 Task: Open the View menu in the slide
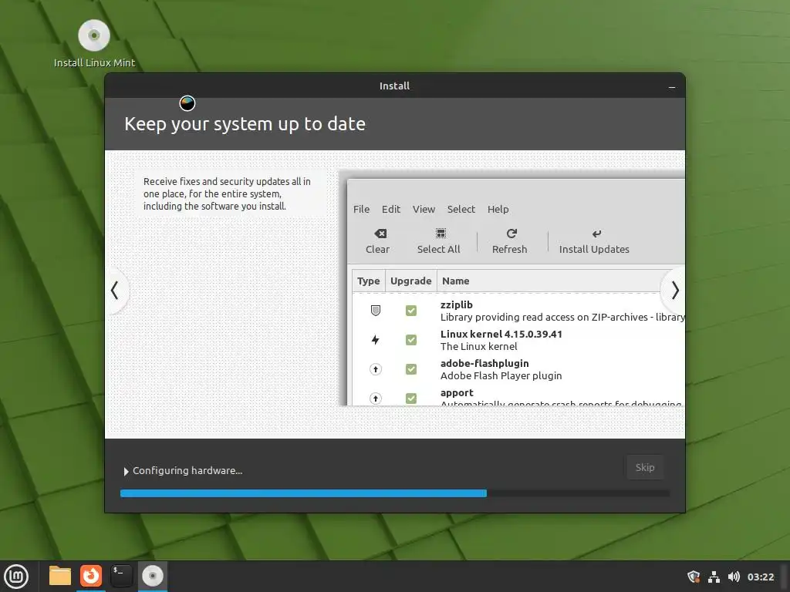[x=424, y=209]
